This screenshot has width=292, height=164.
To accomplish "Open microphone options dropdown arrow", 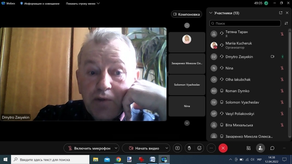I will click(116, 148).
